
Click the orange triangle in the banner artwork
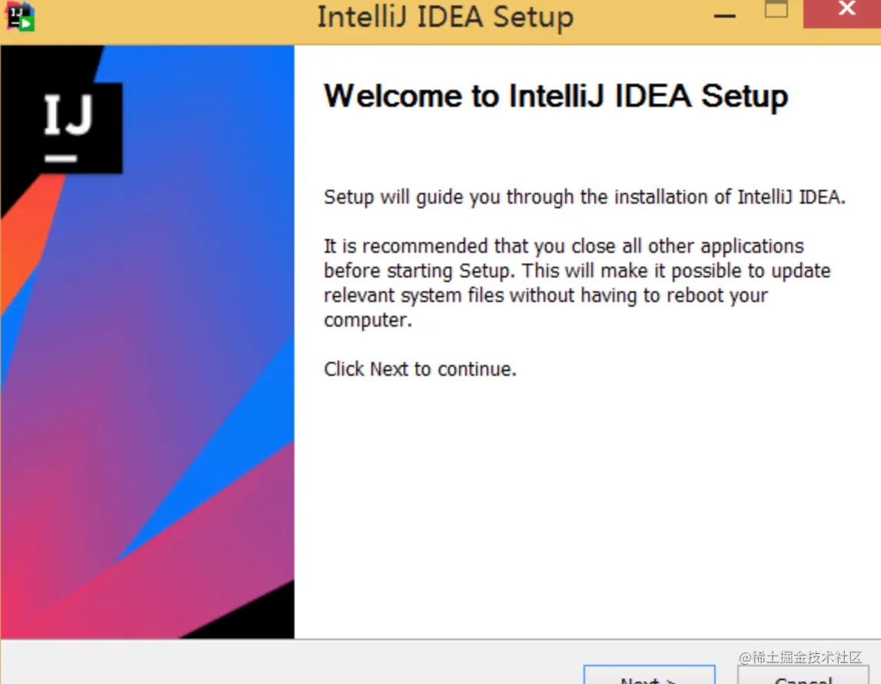pyautogui.click(x=23, y=246)
